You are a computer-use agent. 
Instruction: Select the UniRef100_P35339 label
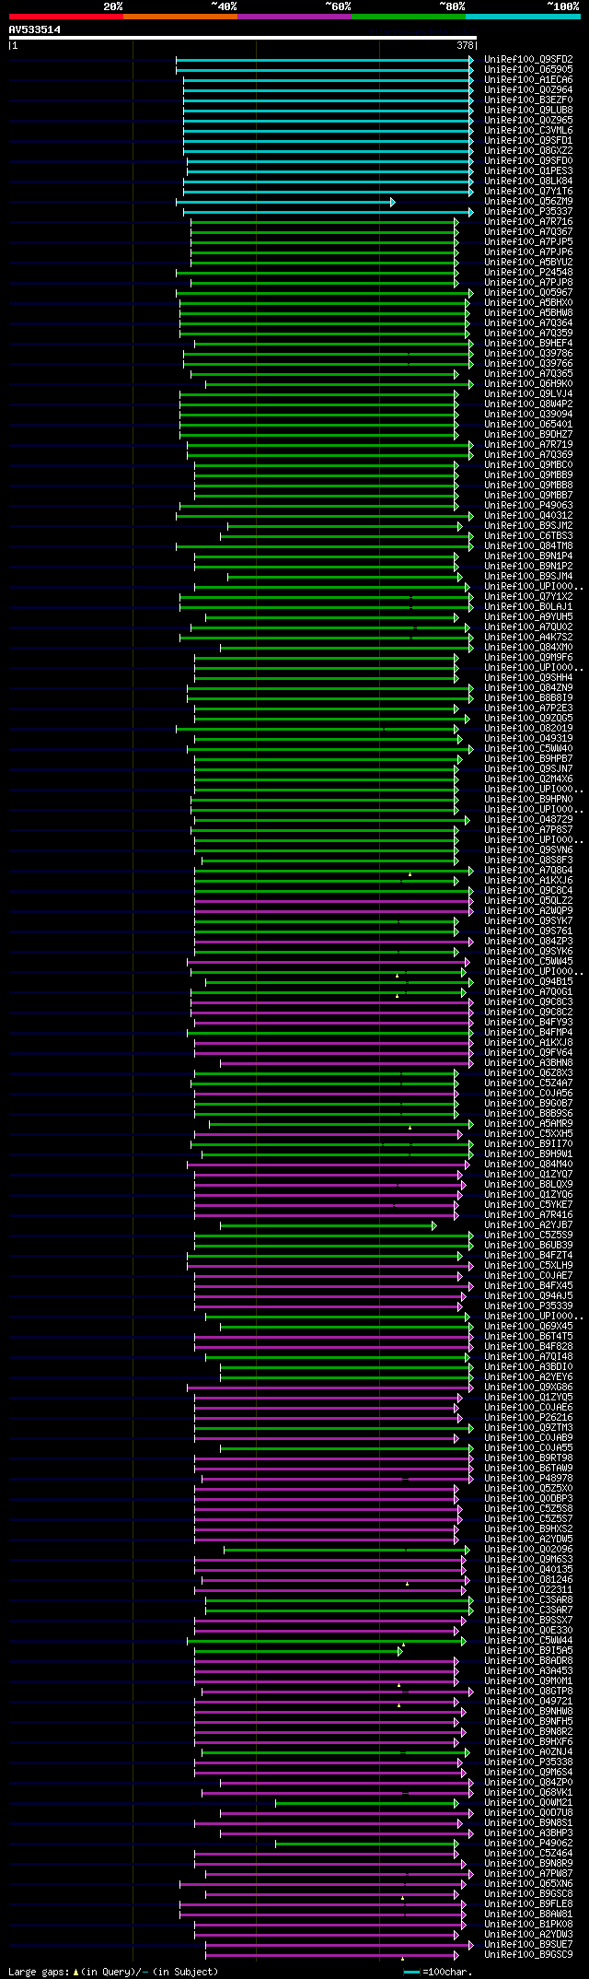528,1306
